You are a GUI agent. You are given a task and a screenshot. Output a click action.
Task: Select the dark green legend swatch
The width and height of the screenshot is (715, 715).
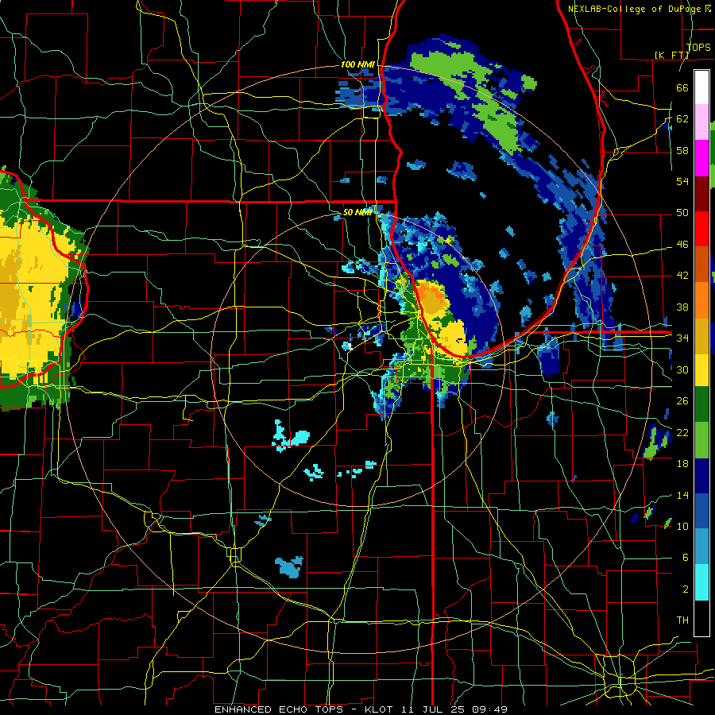701,404
